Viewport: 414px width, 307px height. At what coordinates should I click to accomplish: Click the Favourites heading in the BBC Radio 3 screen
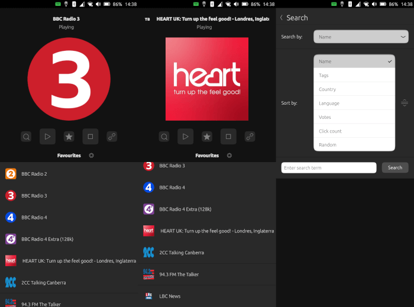69,156
